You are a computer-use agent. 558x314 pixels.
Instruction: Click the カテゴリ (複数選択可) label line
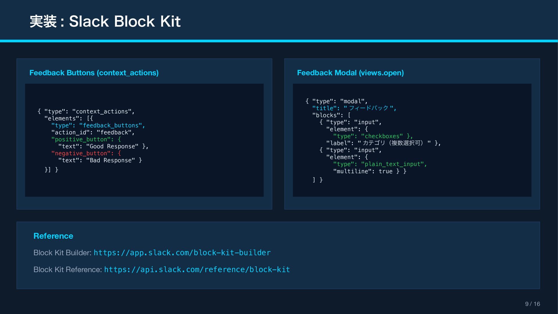coord(383,143)
